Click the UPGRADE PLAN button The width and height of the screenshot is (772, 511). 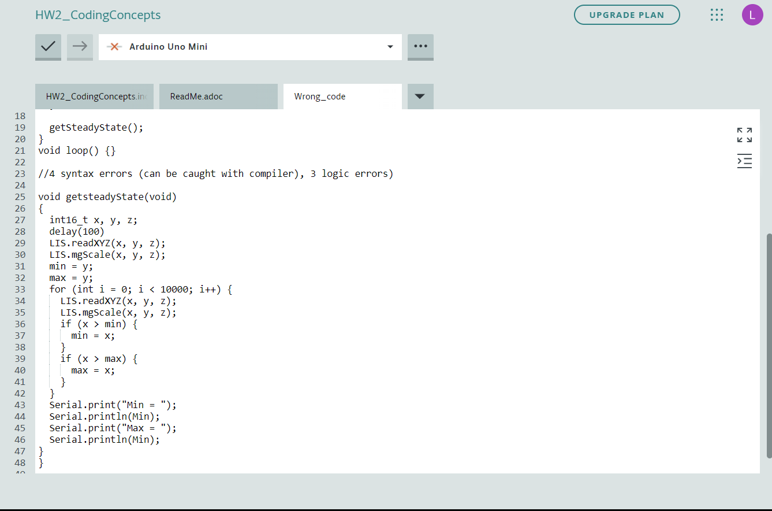[x=627, y=15]
